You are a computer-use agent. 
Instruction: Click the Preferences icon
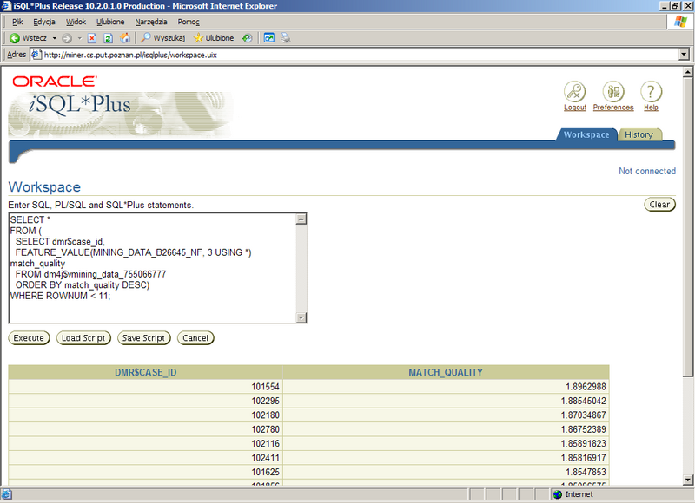point(613,92)
